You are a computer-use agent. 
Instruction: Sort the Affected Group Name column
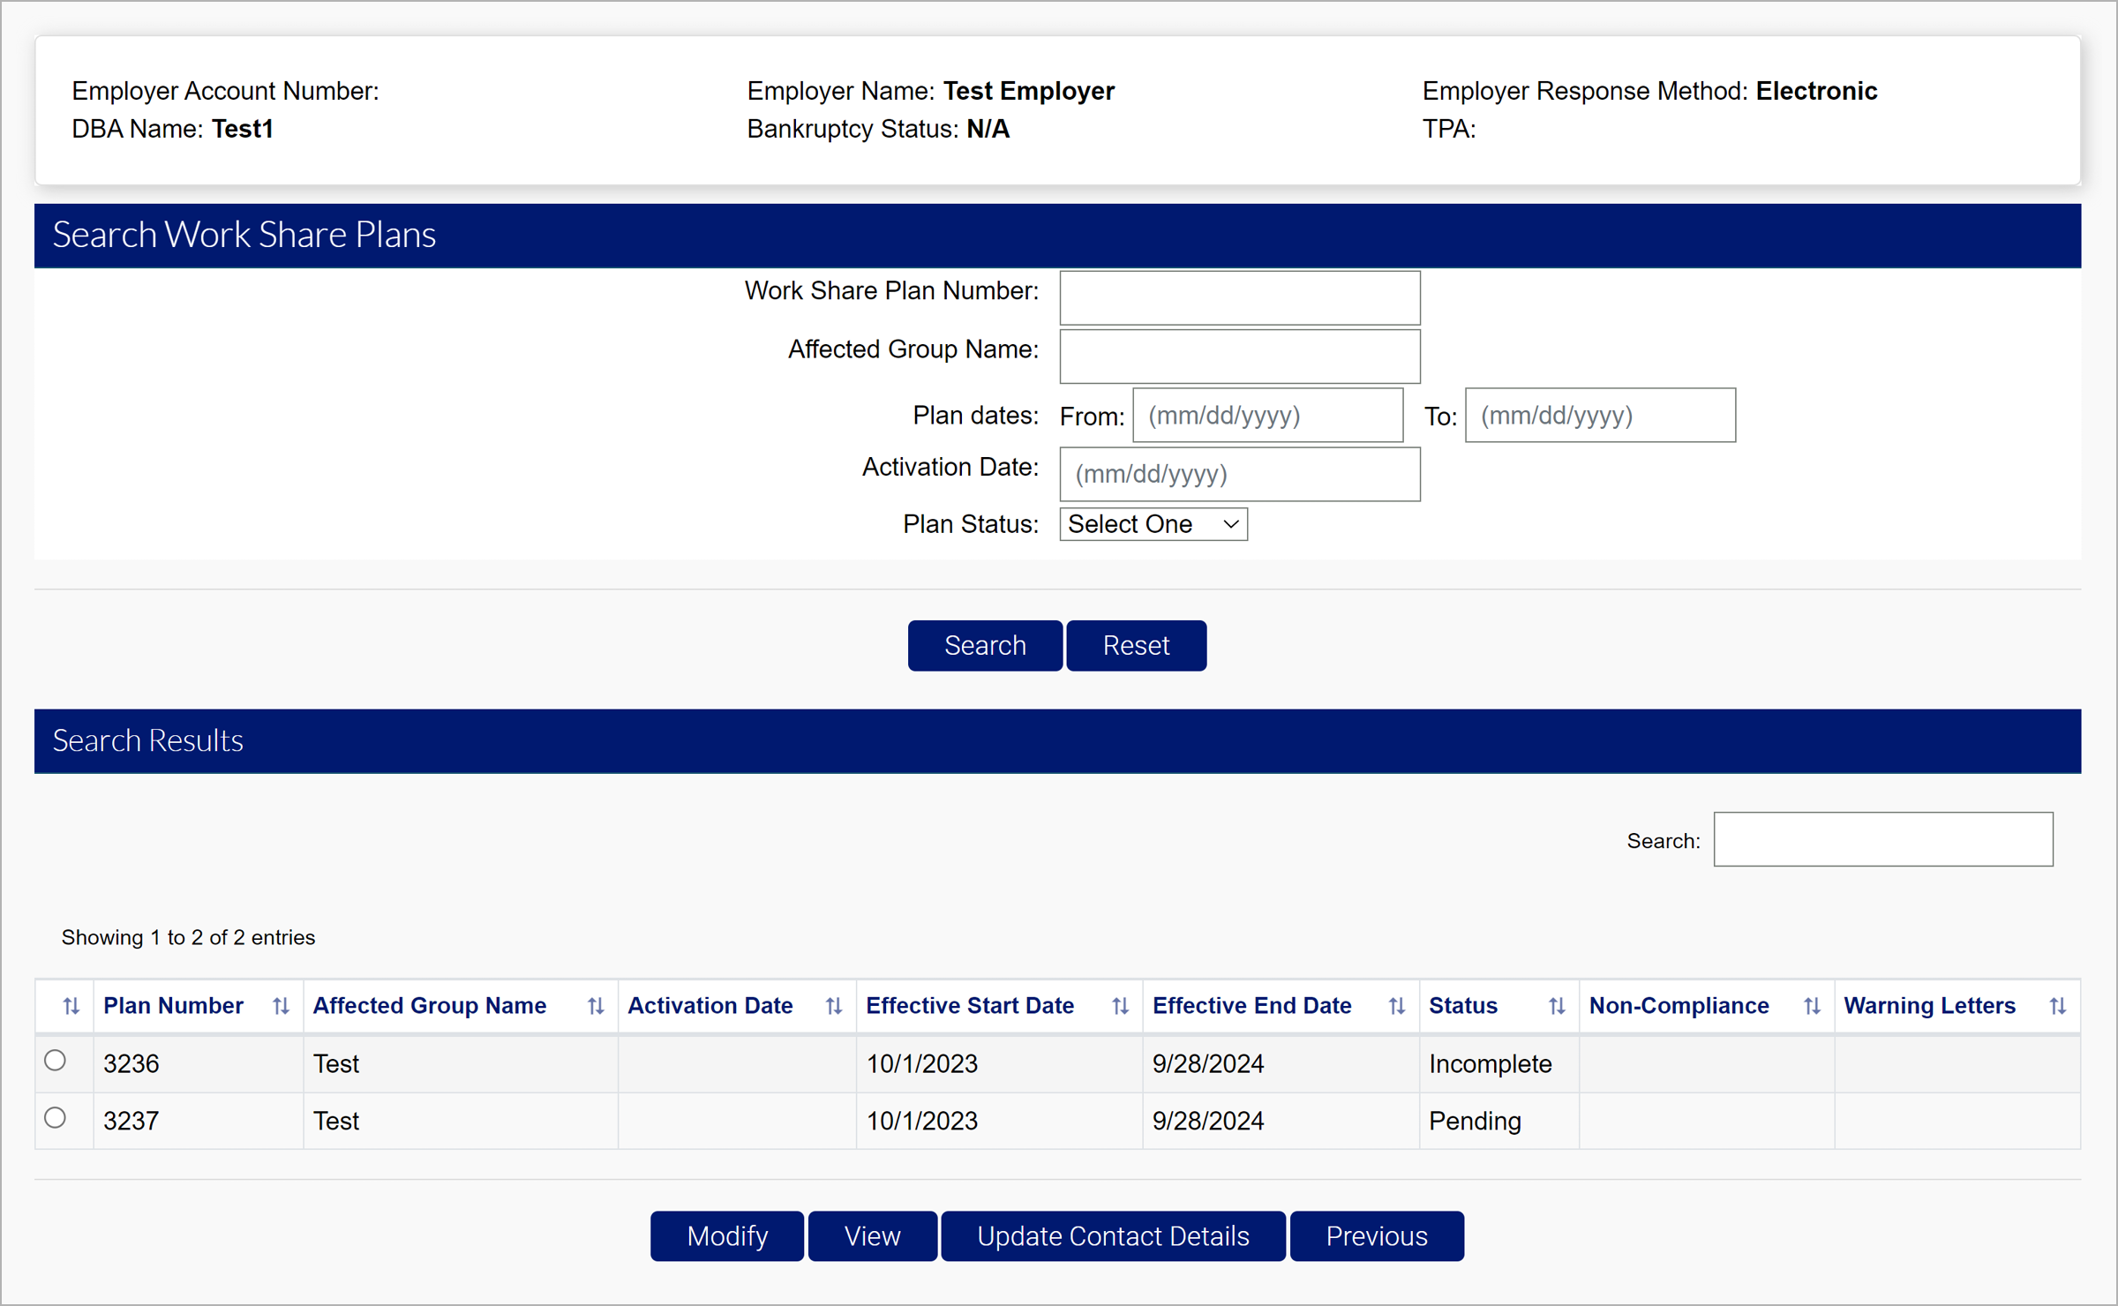(594, 1005)
